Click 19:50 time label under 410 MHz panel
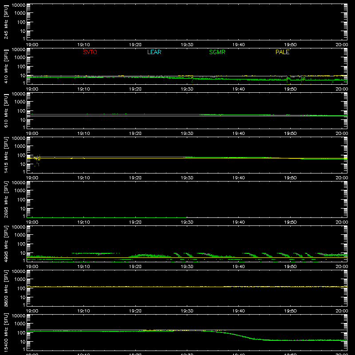Image resolution: width=355 pixels, height=355 pixels. click(x=290, y=89)
